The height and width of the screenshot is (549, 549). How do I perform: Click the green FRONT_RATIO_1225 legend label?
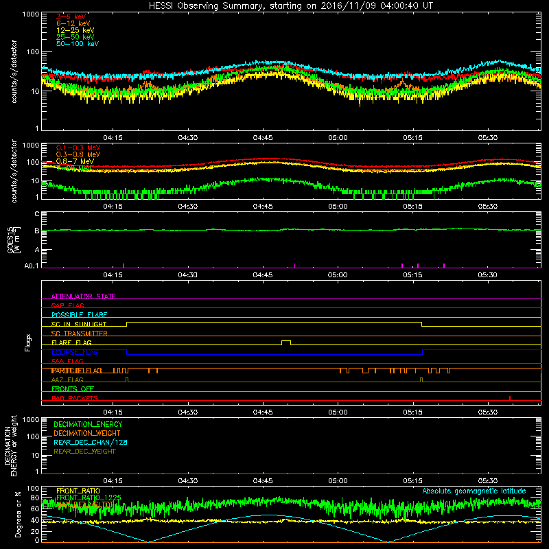[x=89, y=498]
